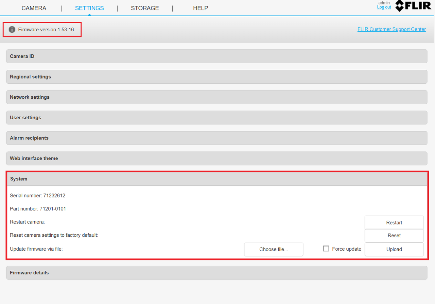Open the SETTINGS tab

pyautogui.click(x=89, y=8)
